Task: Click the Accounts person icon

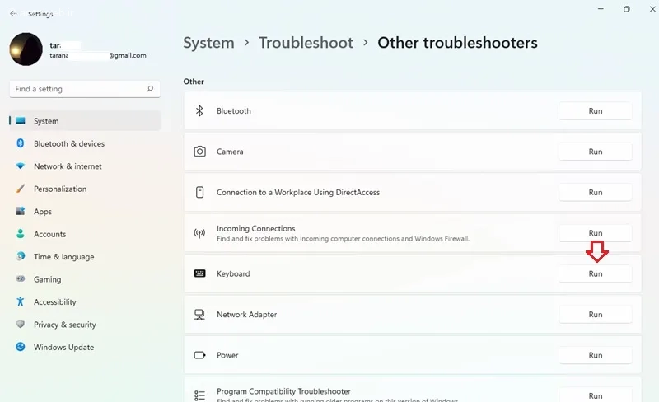Action: [20, 233]
